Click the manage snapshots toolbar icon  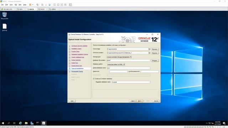[x=50, y=5]
